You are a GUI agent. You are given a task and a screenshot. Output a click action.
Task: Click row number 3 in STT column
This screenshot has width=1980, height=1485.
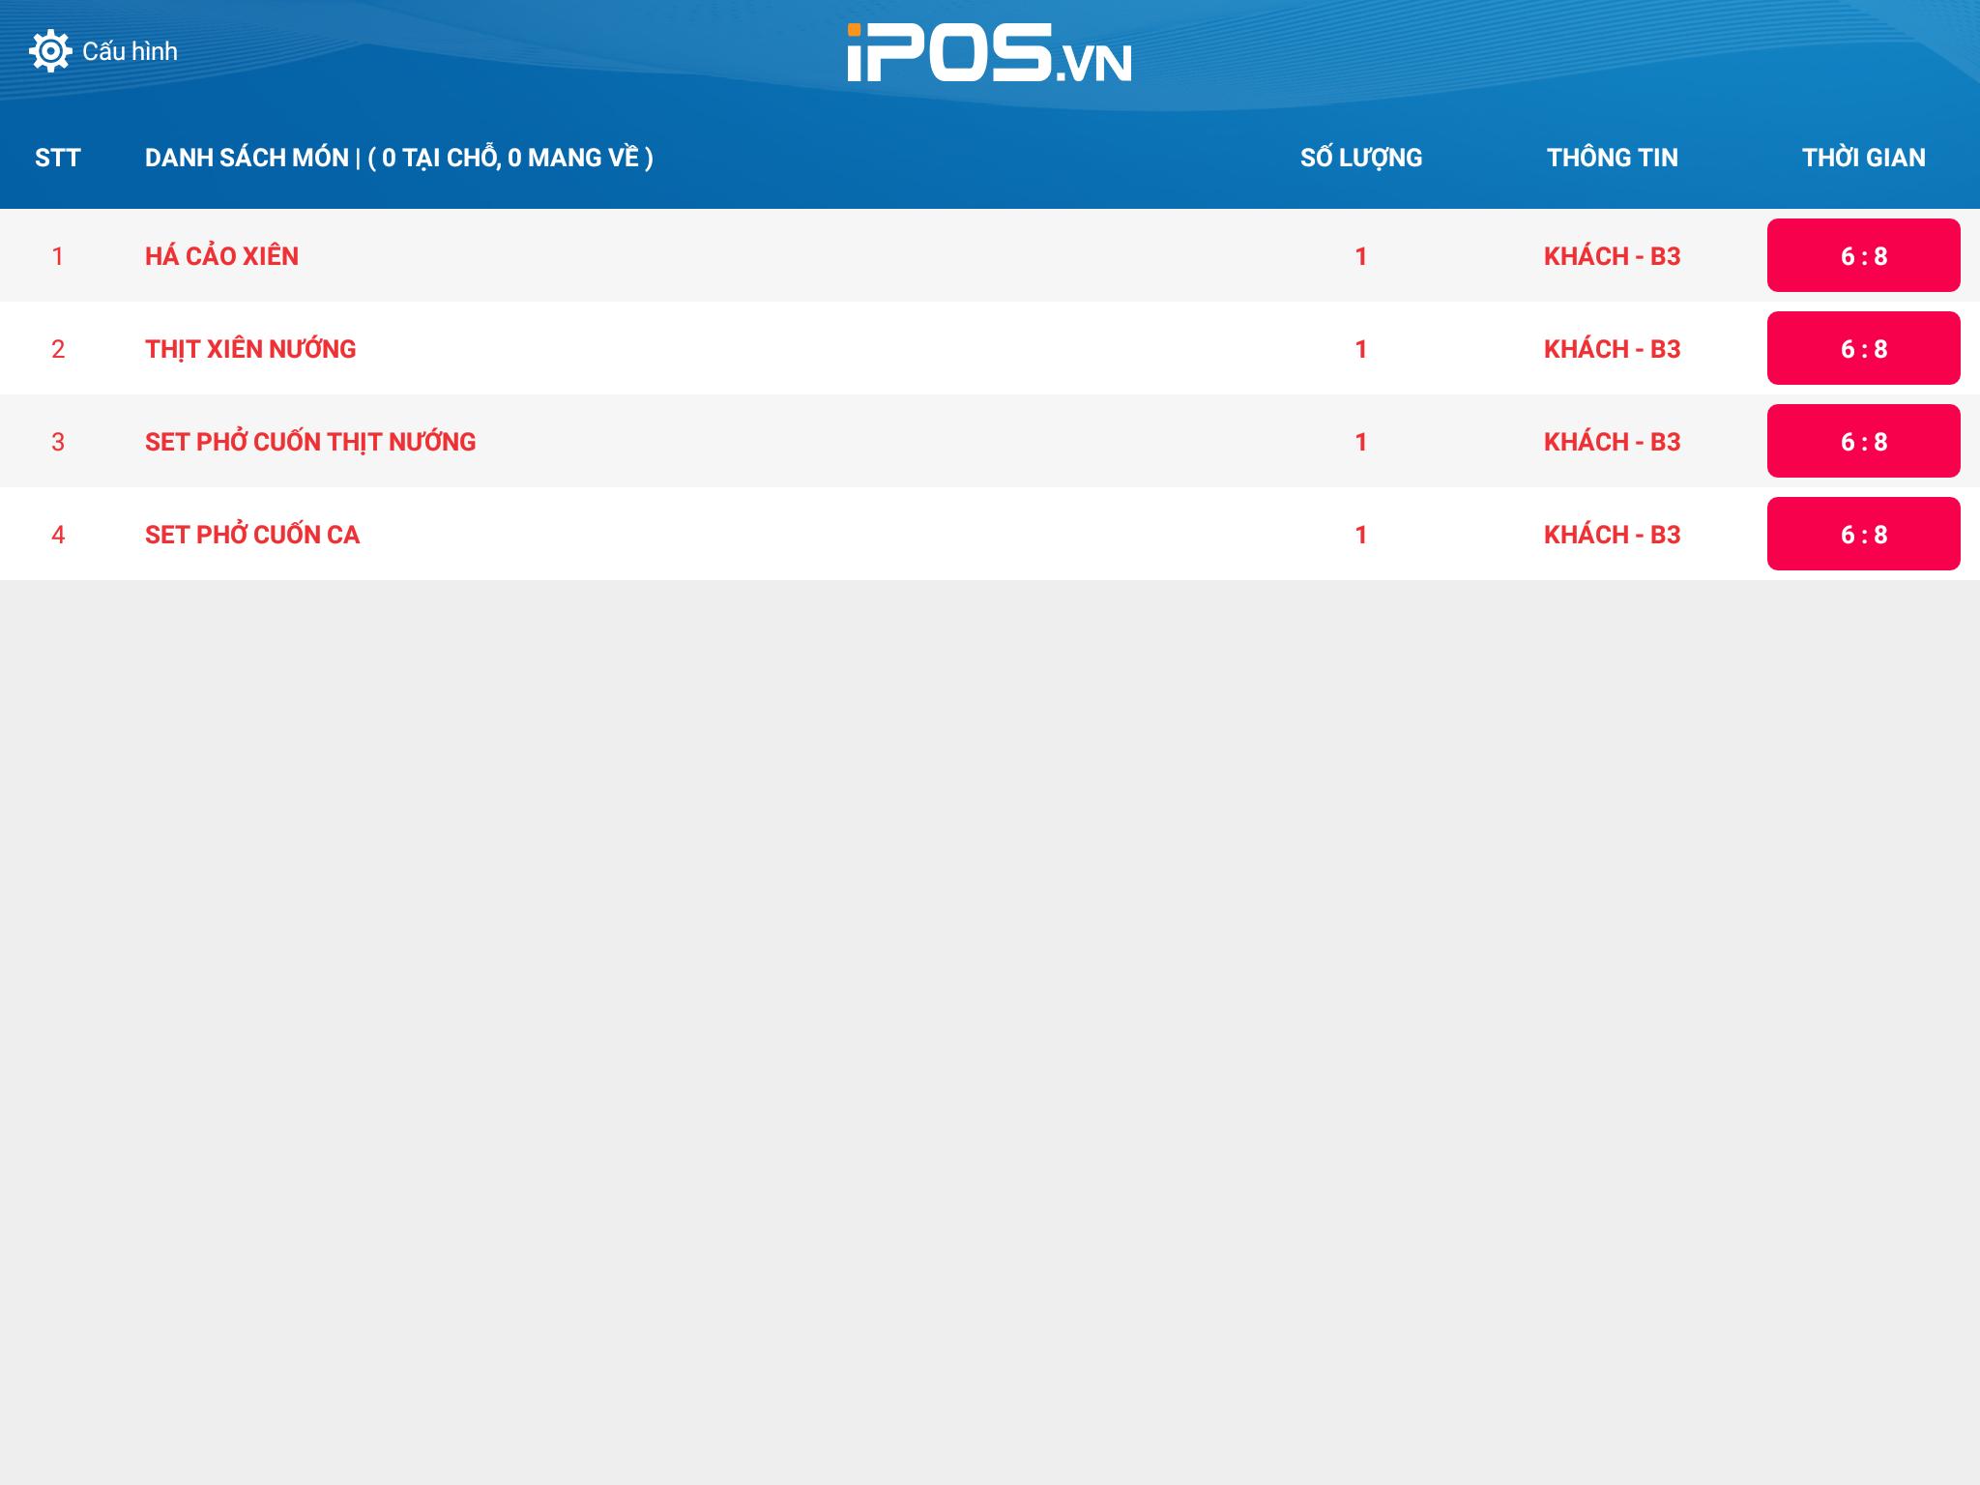coord(58,442)
